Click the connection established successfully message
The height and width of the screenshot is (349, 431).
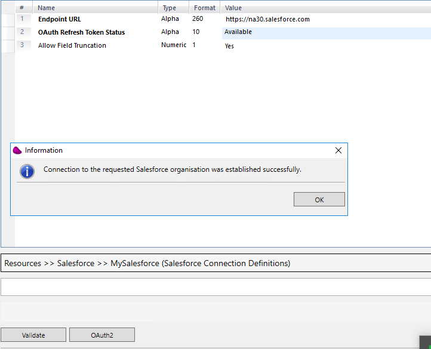tap(173, 169)
